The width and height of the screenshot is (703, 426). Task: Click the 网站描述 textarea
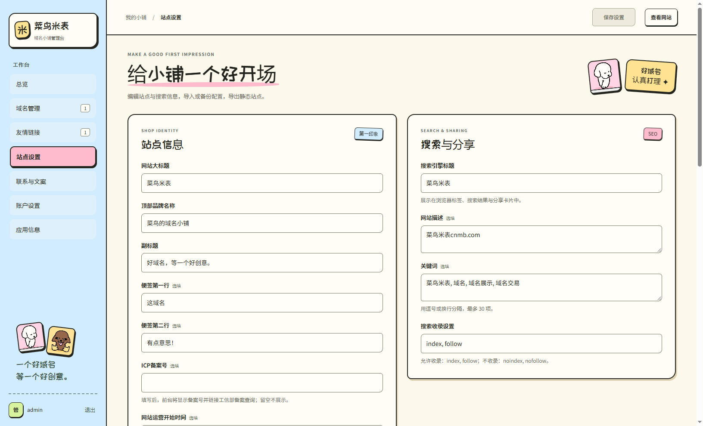[541, 239]
